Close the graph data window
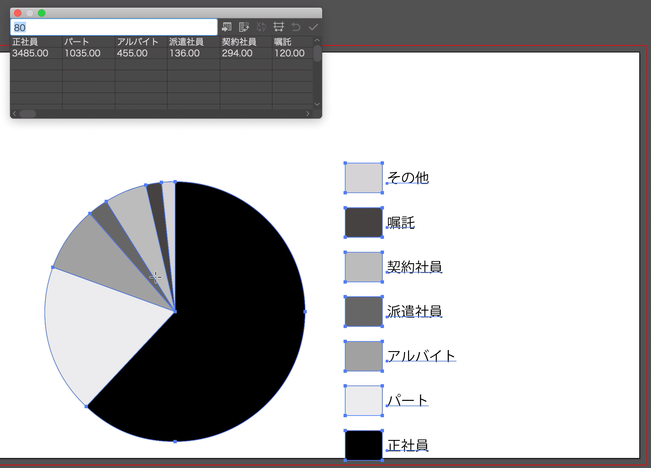651x468 pixels. (x=18, y=13)
